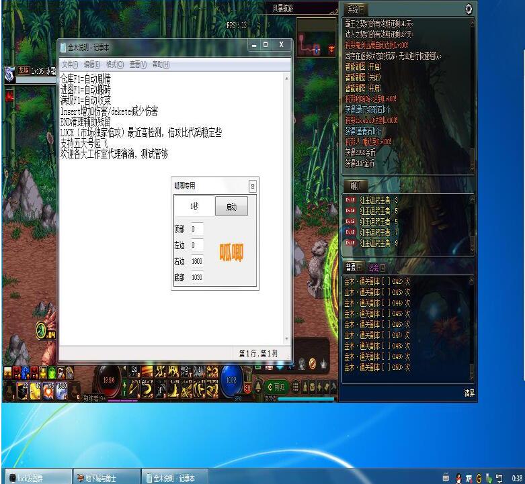Click the orange logo text in tool window

pyautogui.click(x=231, y=252)
